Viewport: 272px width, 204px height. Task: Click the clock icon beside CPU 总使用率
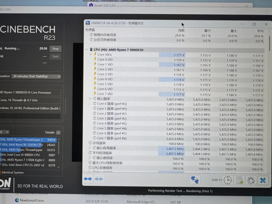90,167
